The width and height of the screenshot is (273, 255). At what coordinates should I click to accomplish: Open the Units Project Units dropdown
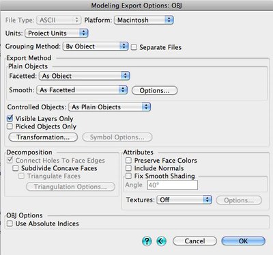click(x=57, y=33)
